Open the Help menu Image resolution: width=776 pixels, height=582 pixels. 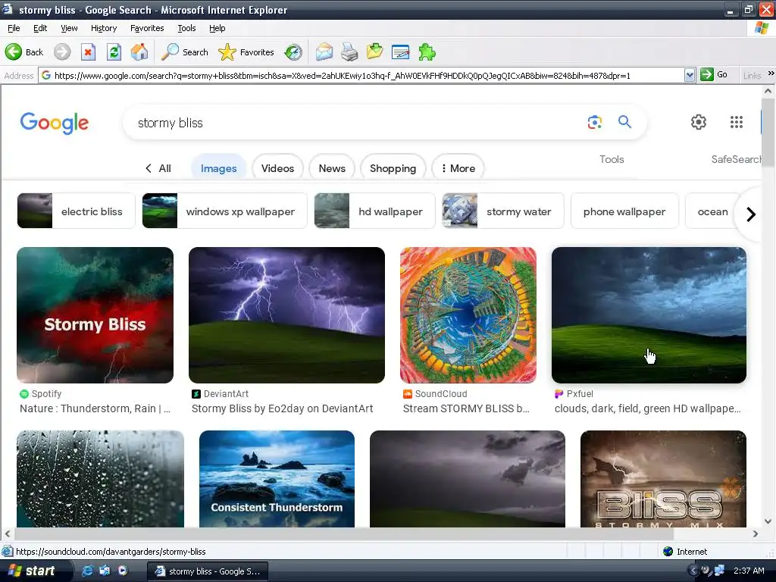(217, 28)
